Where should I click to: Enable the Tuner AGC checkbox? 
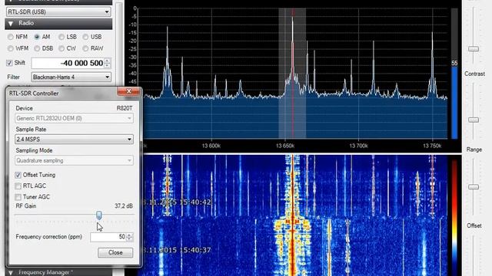(18, 197)
